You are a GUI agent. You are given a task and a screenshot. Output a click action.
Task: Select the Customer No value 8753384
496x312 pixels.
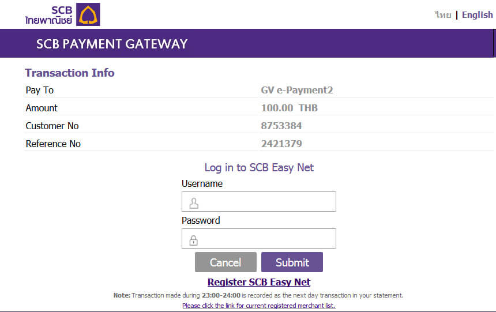[x=281, y=126]
